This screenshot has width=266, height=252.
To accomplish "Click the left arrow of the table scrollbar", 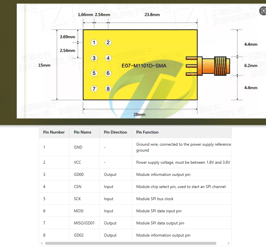I will tap(42, 243).
